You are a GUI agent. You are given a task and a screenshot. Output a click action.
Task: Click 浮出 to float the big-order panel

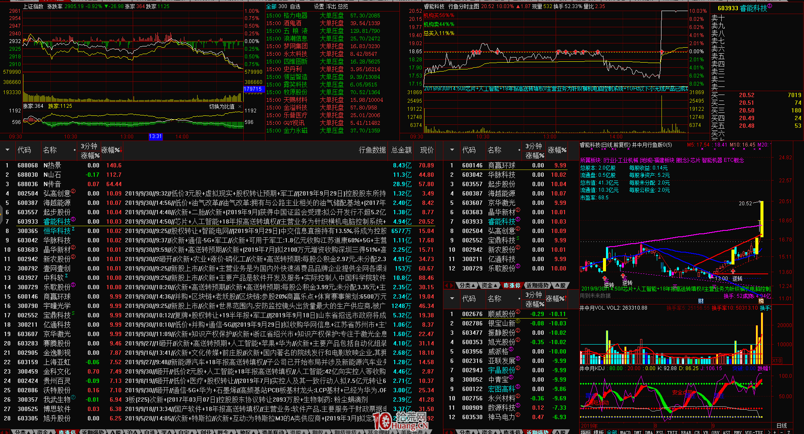point(331,6)
